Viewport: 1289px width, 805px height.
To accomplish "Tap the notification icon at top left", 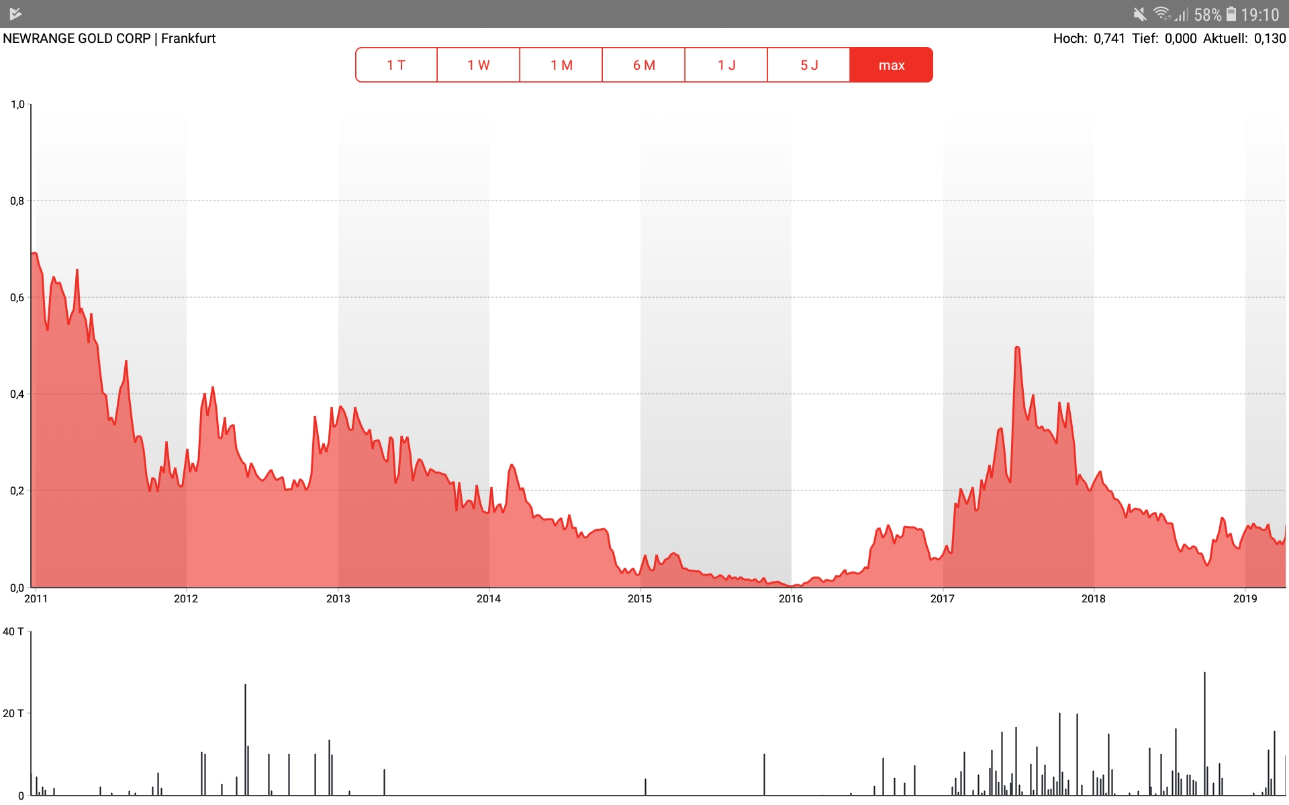I will point(16,14).
